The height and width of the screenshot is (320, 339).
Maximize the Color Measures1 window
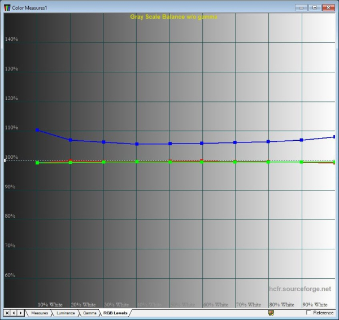[x=315, y=7]
